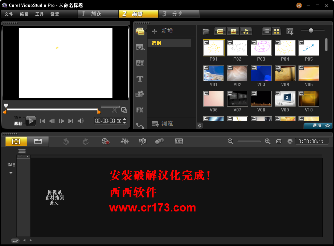Open the sort library A-Z dropdown
The image size is (334, 246).
pos(290,31)
